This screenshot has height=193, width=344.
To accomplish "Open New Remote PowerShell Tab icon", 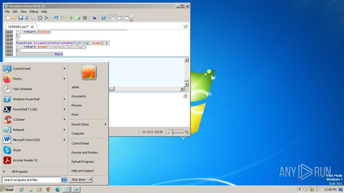I will coord(94,18).
